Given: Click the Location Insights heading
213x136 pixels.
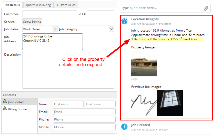Looking at the screenshot, I should pos(145,19).
